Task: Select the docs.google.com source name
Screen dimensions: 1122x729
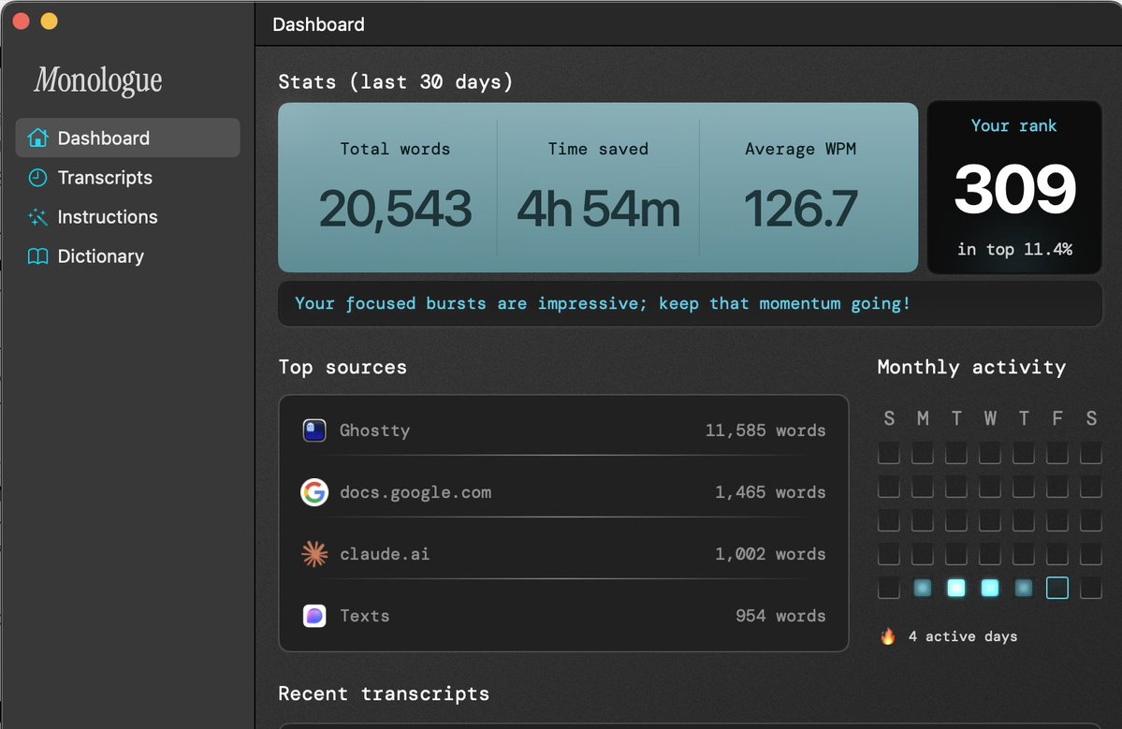Action: (x=415, y=492)
